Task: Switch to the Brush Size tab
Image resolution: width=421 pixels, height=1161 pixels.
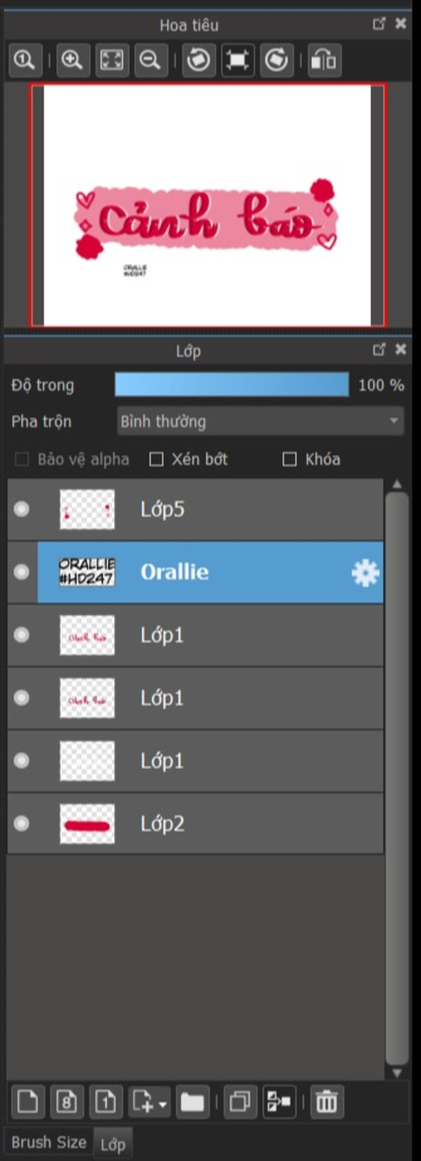Action: coord(49,1142)
